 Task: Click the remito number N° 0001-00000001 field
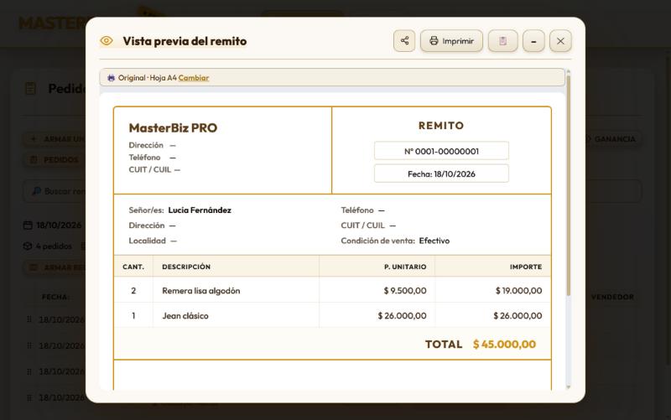[x=441, y=151]
